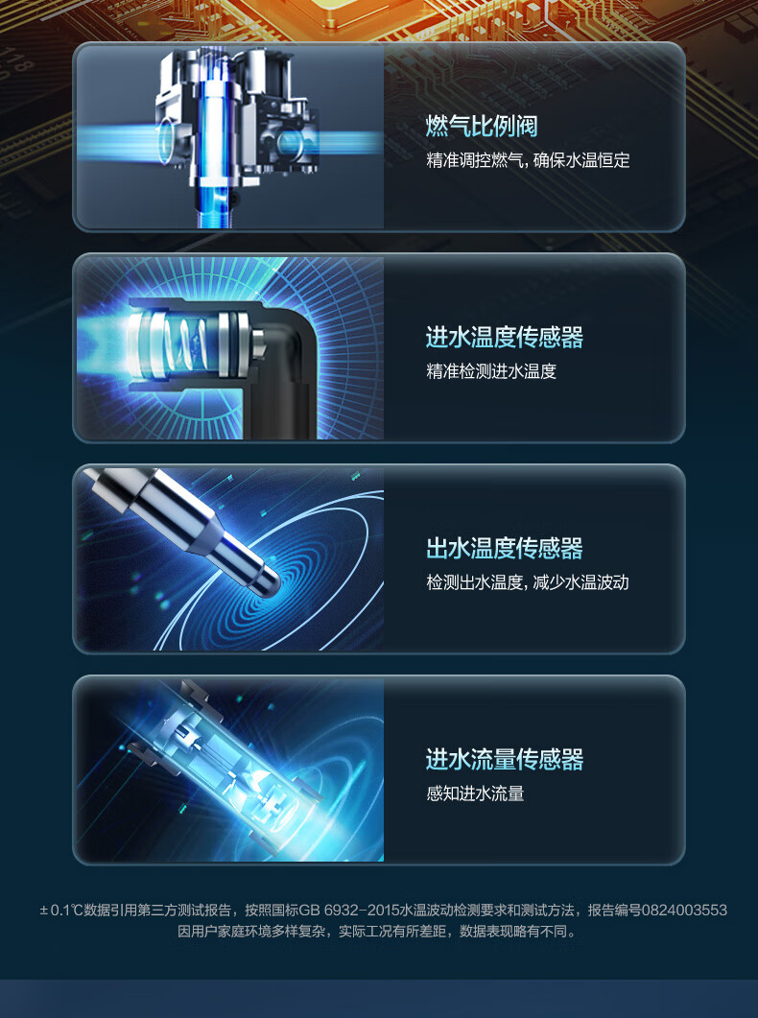
Task: Click the gas proportional valve image
Action: (229, 136)
